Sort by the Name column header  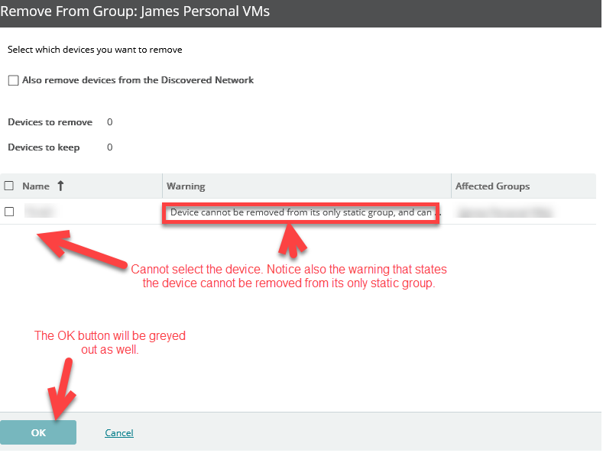[x=36, y=186]
